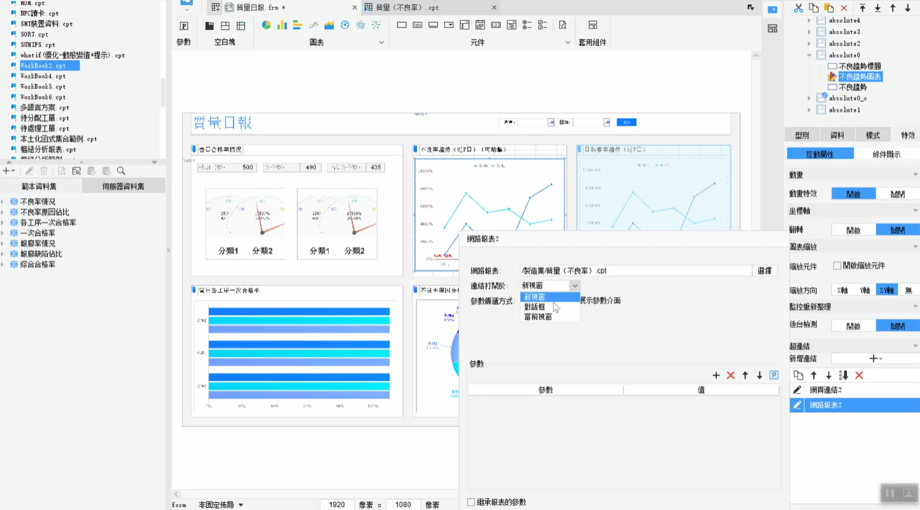
Task: Insert a pie chart from toolbar
Action: click(x=266, y=25)
